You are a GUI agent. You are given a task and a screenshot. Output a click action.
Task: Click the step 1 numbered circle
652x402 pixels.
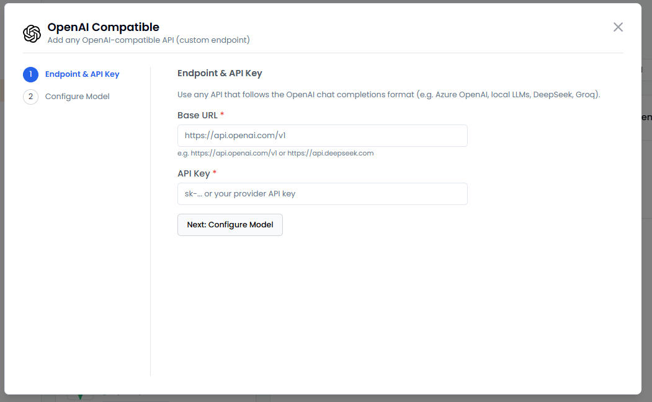tap(30, 74)
